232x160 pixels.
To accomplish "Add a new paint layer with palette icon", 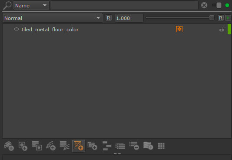I will point(9,146).
